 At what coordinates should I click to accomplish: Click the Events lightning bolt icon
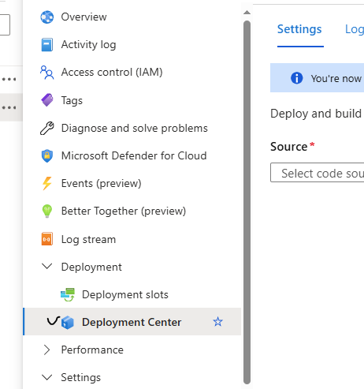pos(47,183)
